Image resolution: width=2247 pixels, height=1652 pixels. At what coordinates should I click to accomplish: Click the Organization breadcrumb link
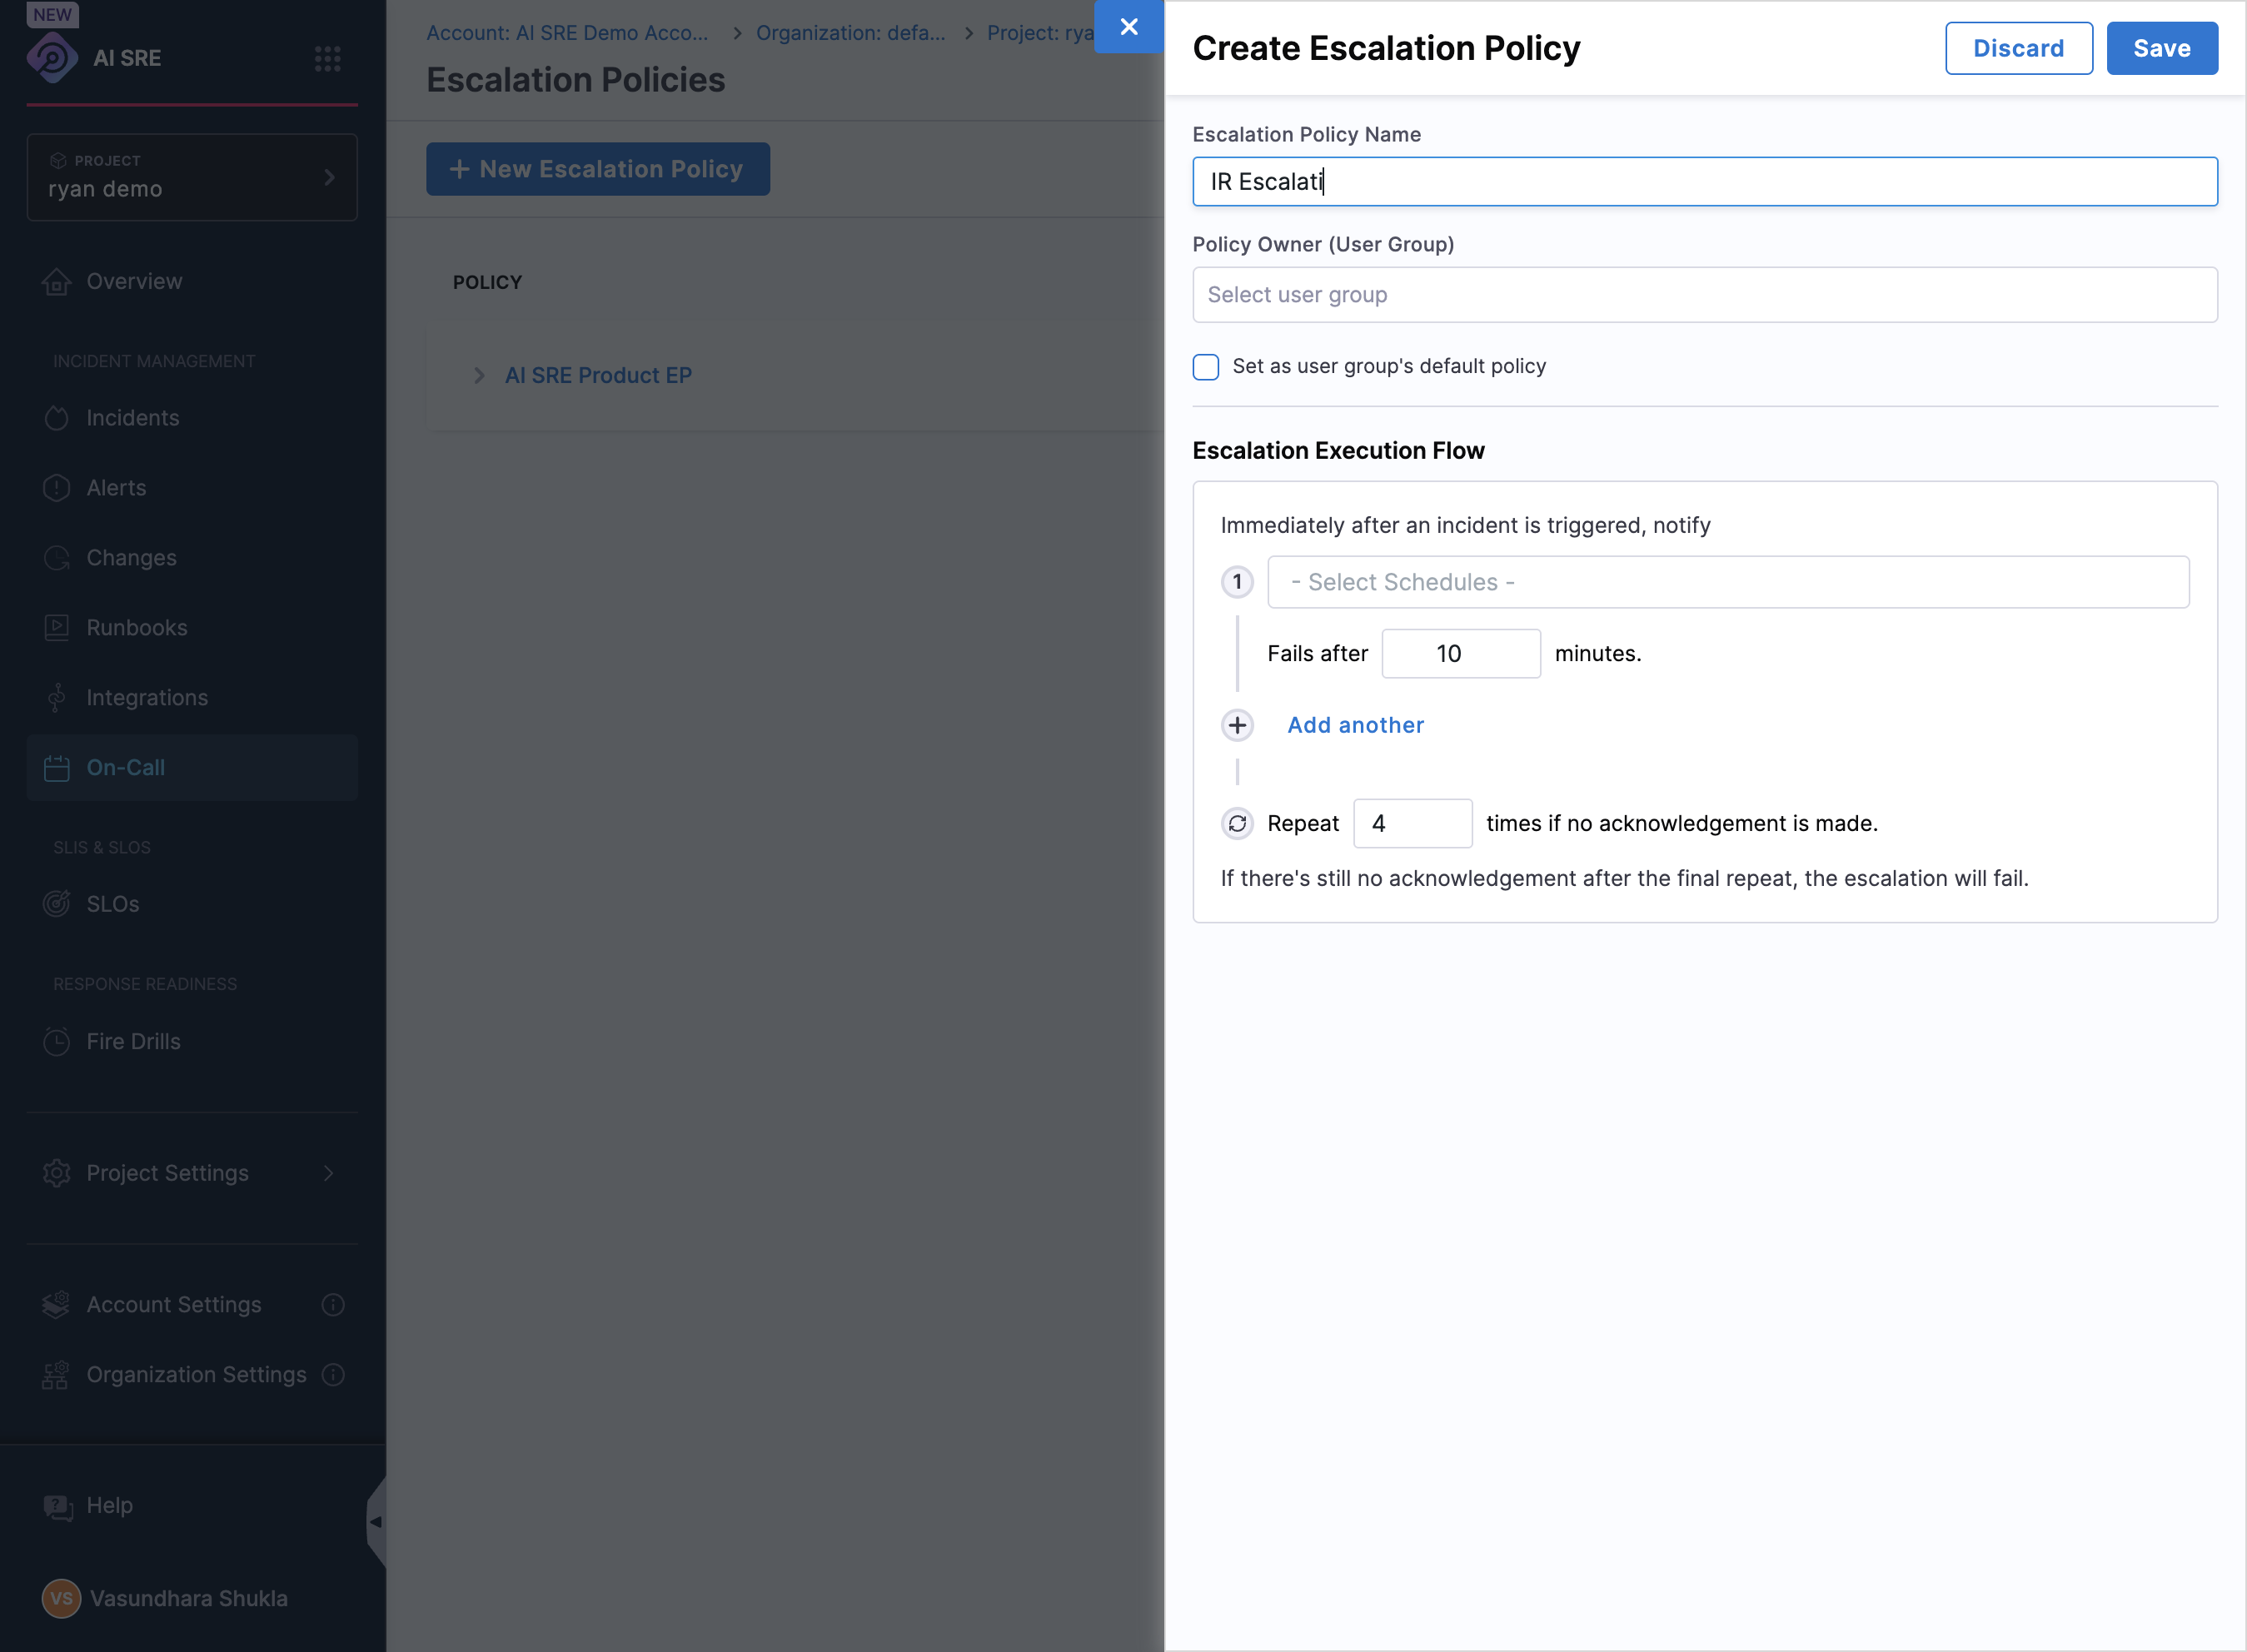click(850, 33)
